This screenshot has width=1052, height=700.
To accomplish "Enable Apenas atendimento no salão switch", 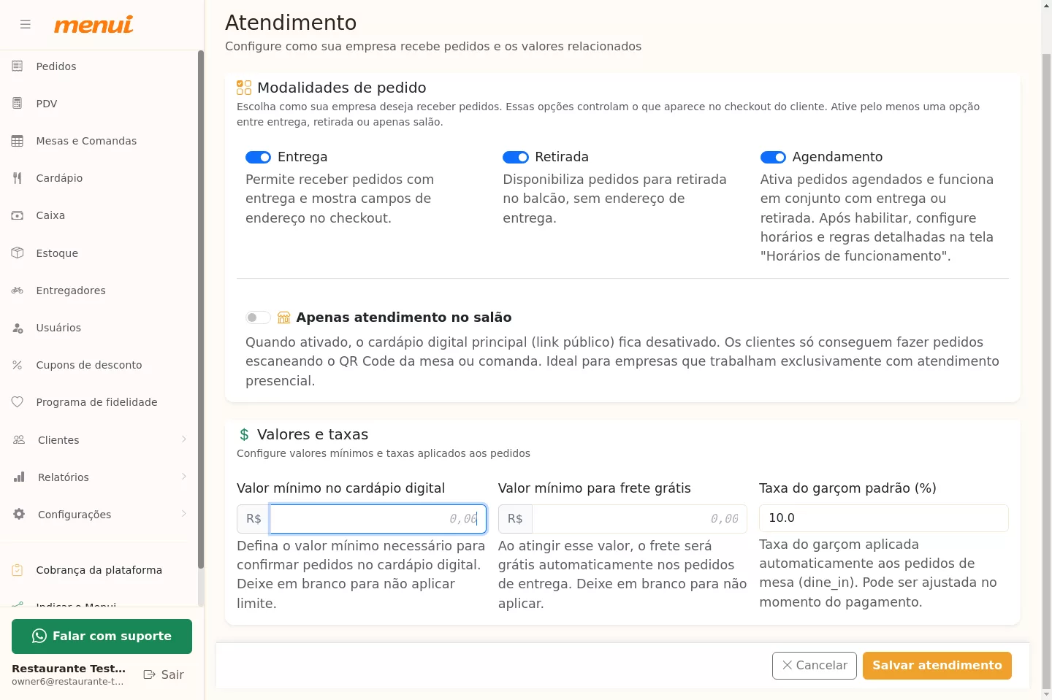I will click(x=259, y=318).
